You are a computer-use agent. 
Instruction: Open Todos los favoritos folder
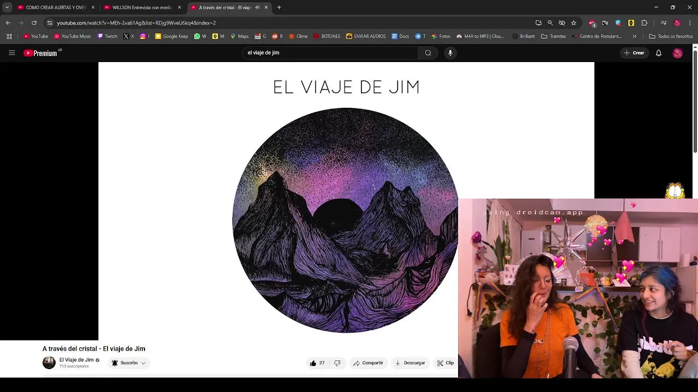click(671, 36)
